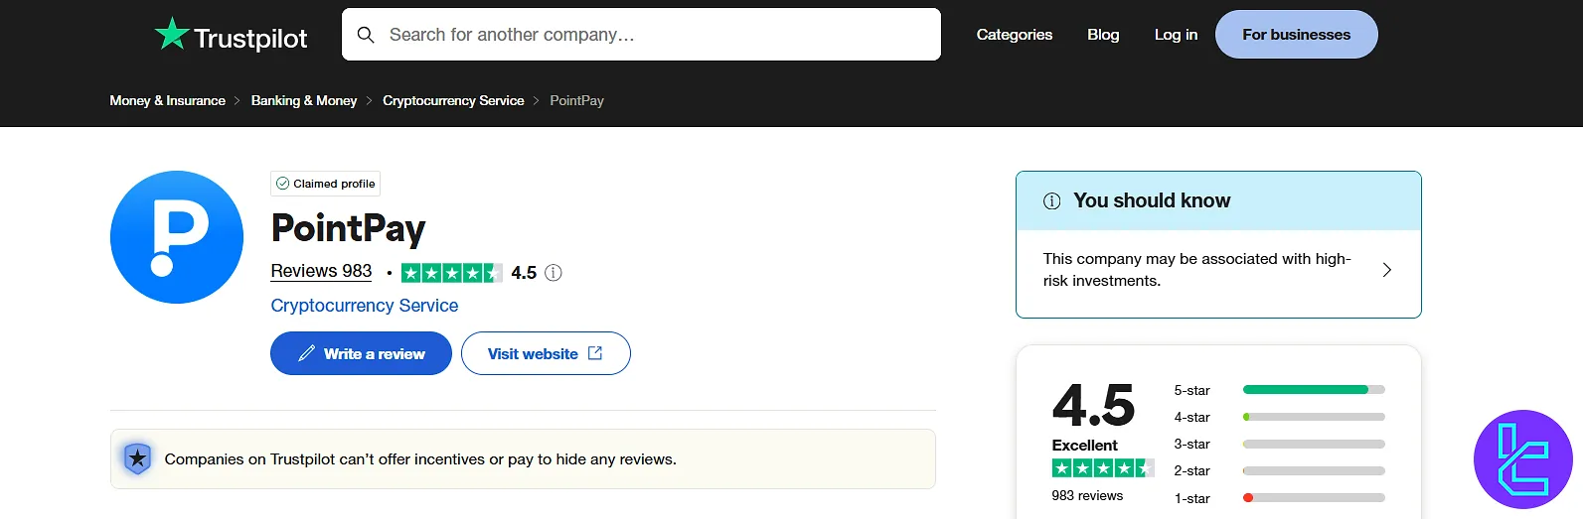Screen dimensions: 1583x519
Task: Click the external link icon on Visit website
Action: (595, 353)
